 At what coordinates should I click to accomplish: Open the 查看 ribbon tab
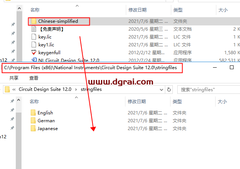pos(34,78)
